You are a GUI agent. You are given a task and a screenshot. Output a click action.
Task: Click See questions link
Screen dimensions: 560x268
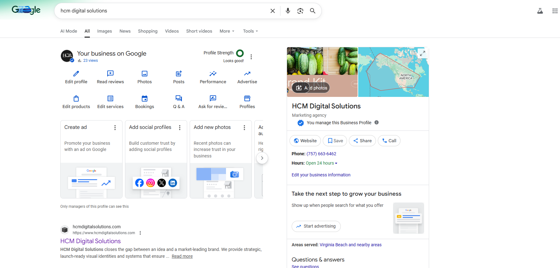(x=305, y=266)
